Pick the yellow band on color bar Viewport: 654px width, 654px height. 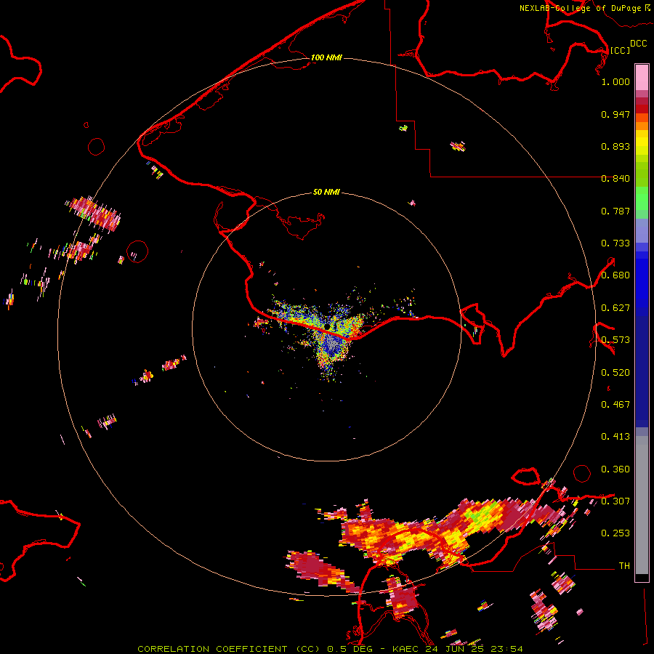(642, 146)
